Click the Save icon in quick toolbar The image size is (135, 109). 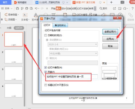pyautogui.click(x=17, y=9)
